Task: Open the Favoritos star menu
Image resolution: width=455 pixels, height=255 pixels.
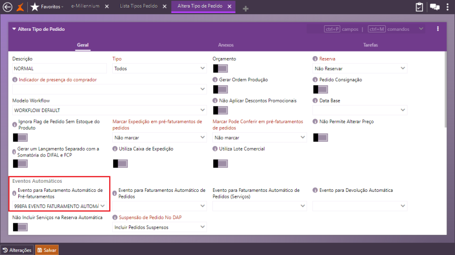Action: click(47, 7)
